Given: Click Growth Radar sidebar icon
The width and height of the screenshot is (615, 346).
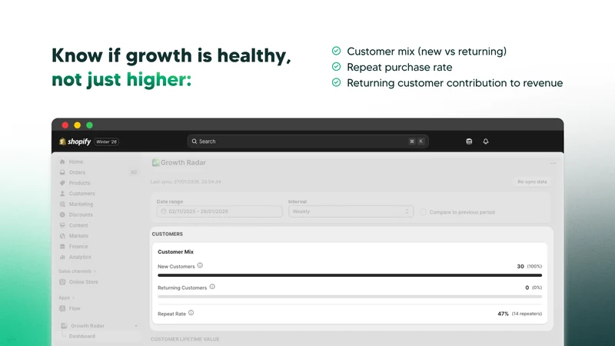Looking at the screenshot, I should point(64,325).
